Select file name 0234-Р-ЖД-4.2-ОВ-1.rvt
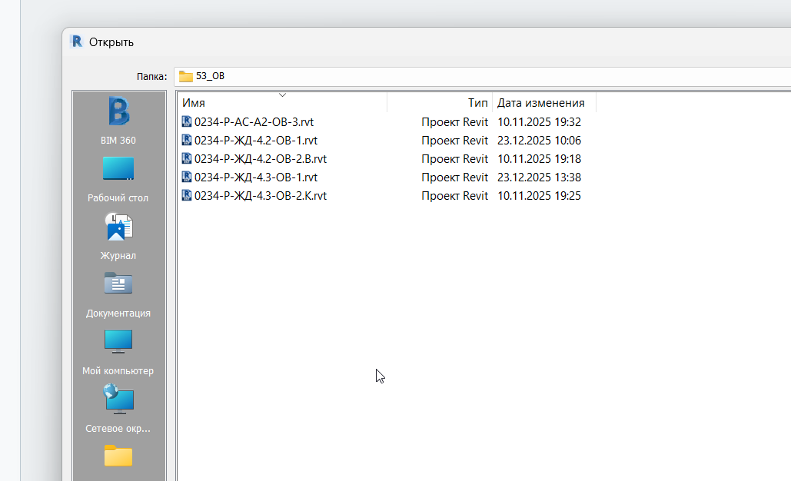Screen dimensions: 791x481 point(256,140)
